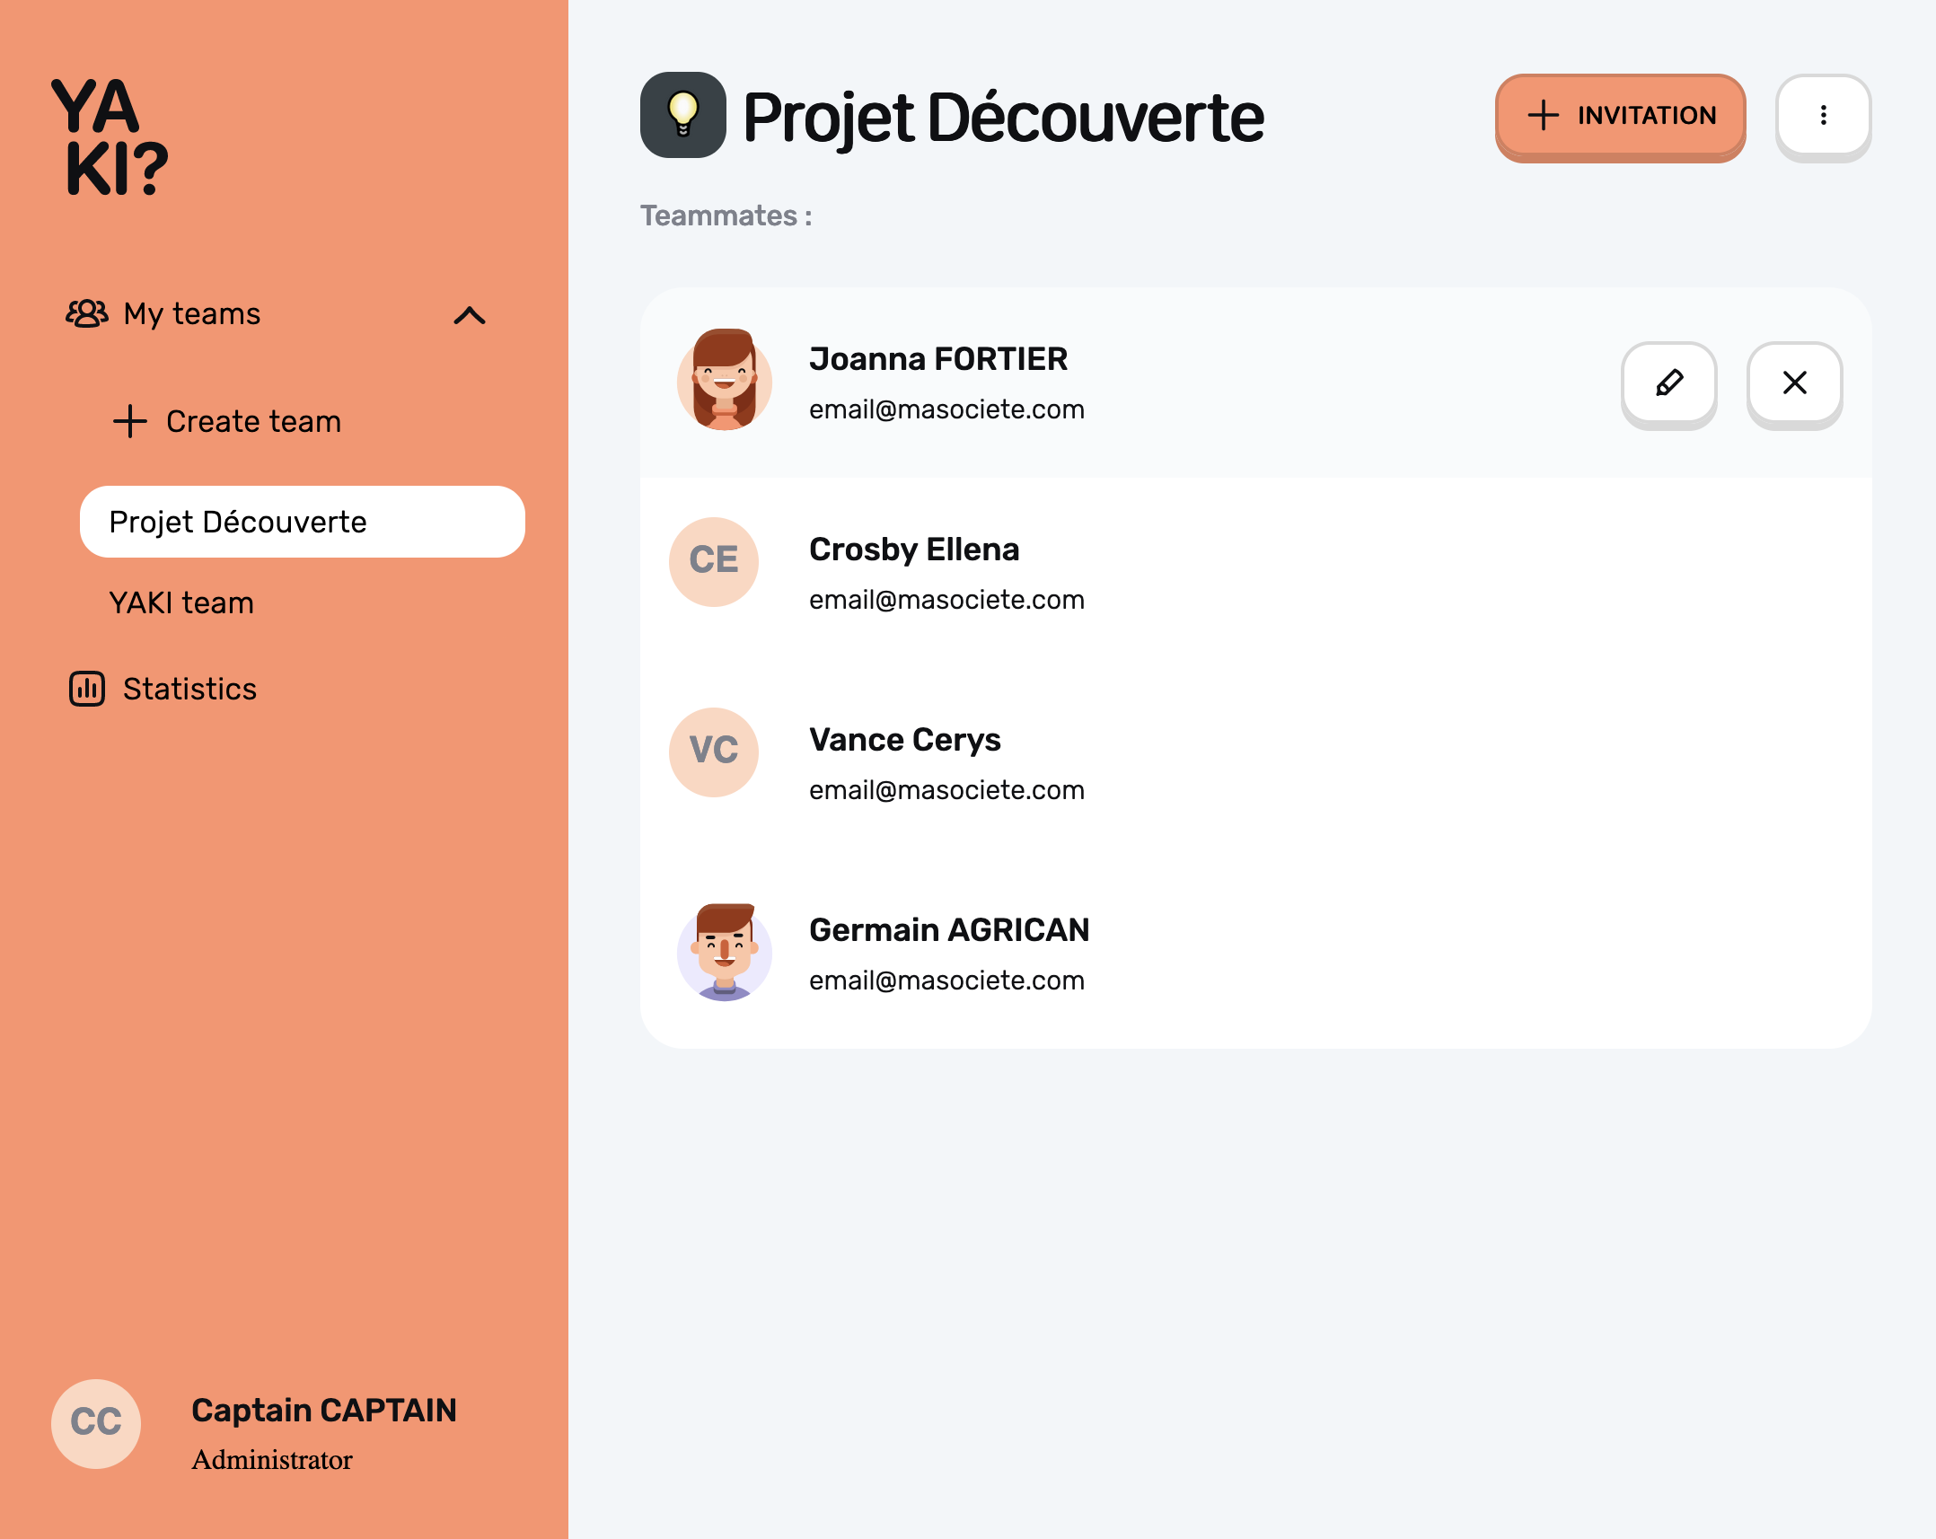The image size is (1936, 1539).
Task: Click Crosby Ellena's CE initials avatar
Action: coord(713,561)
